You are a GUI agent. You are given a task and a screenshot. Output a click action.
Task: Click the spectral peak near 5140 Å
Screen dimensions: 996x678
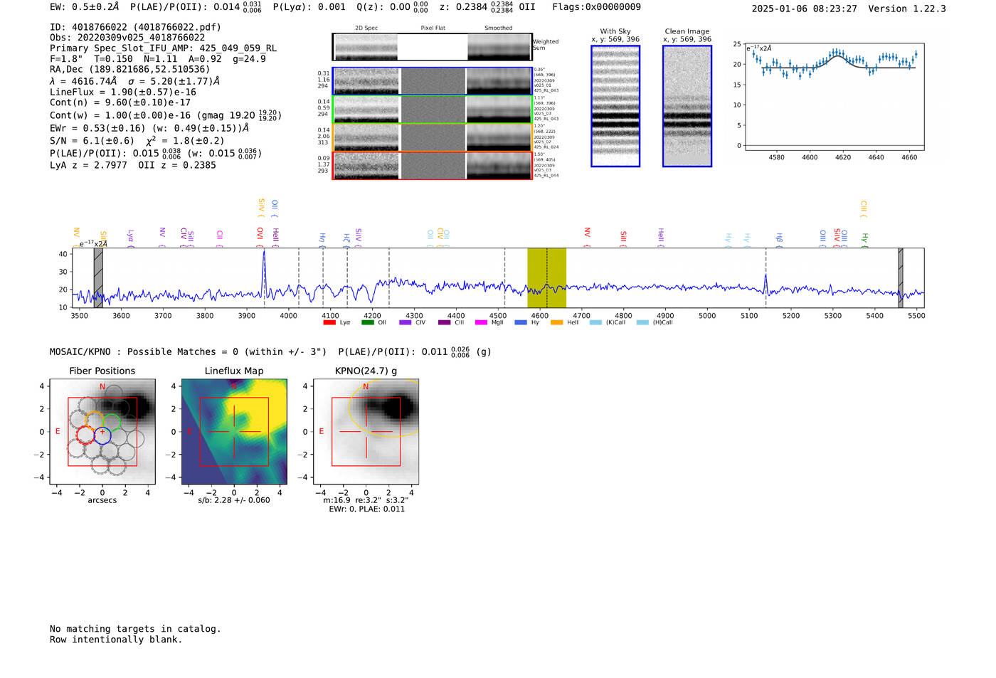pos(765,283)
